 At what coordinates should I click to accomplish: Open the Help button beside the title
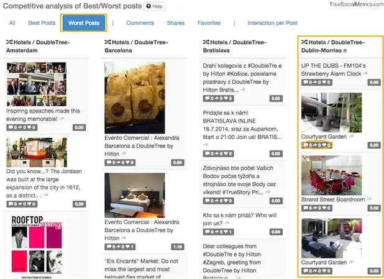pos(154,6)
